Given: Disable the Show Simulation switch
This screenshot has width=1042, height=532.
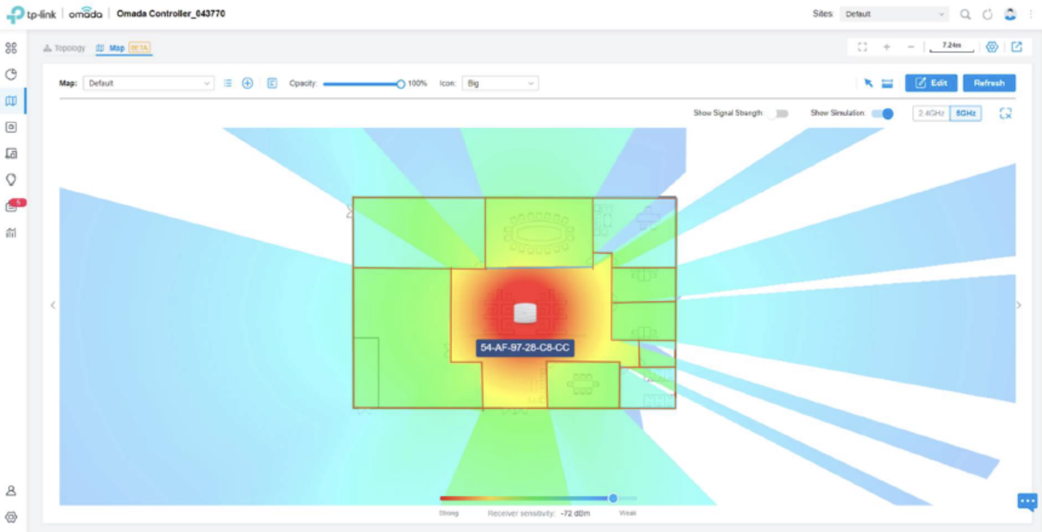Looking at the screenshot, I should point(883,114).
